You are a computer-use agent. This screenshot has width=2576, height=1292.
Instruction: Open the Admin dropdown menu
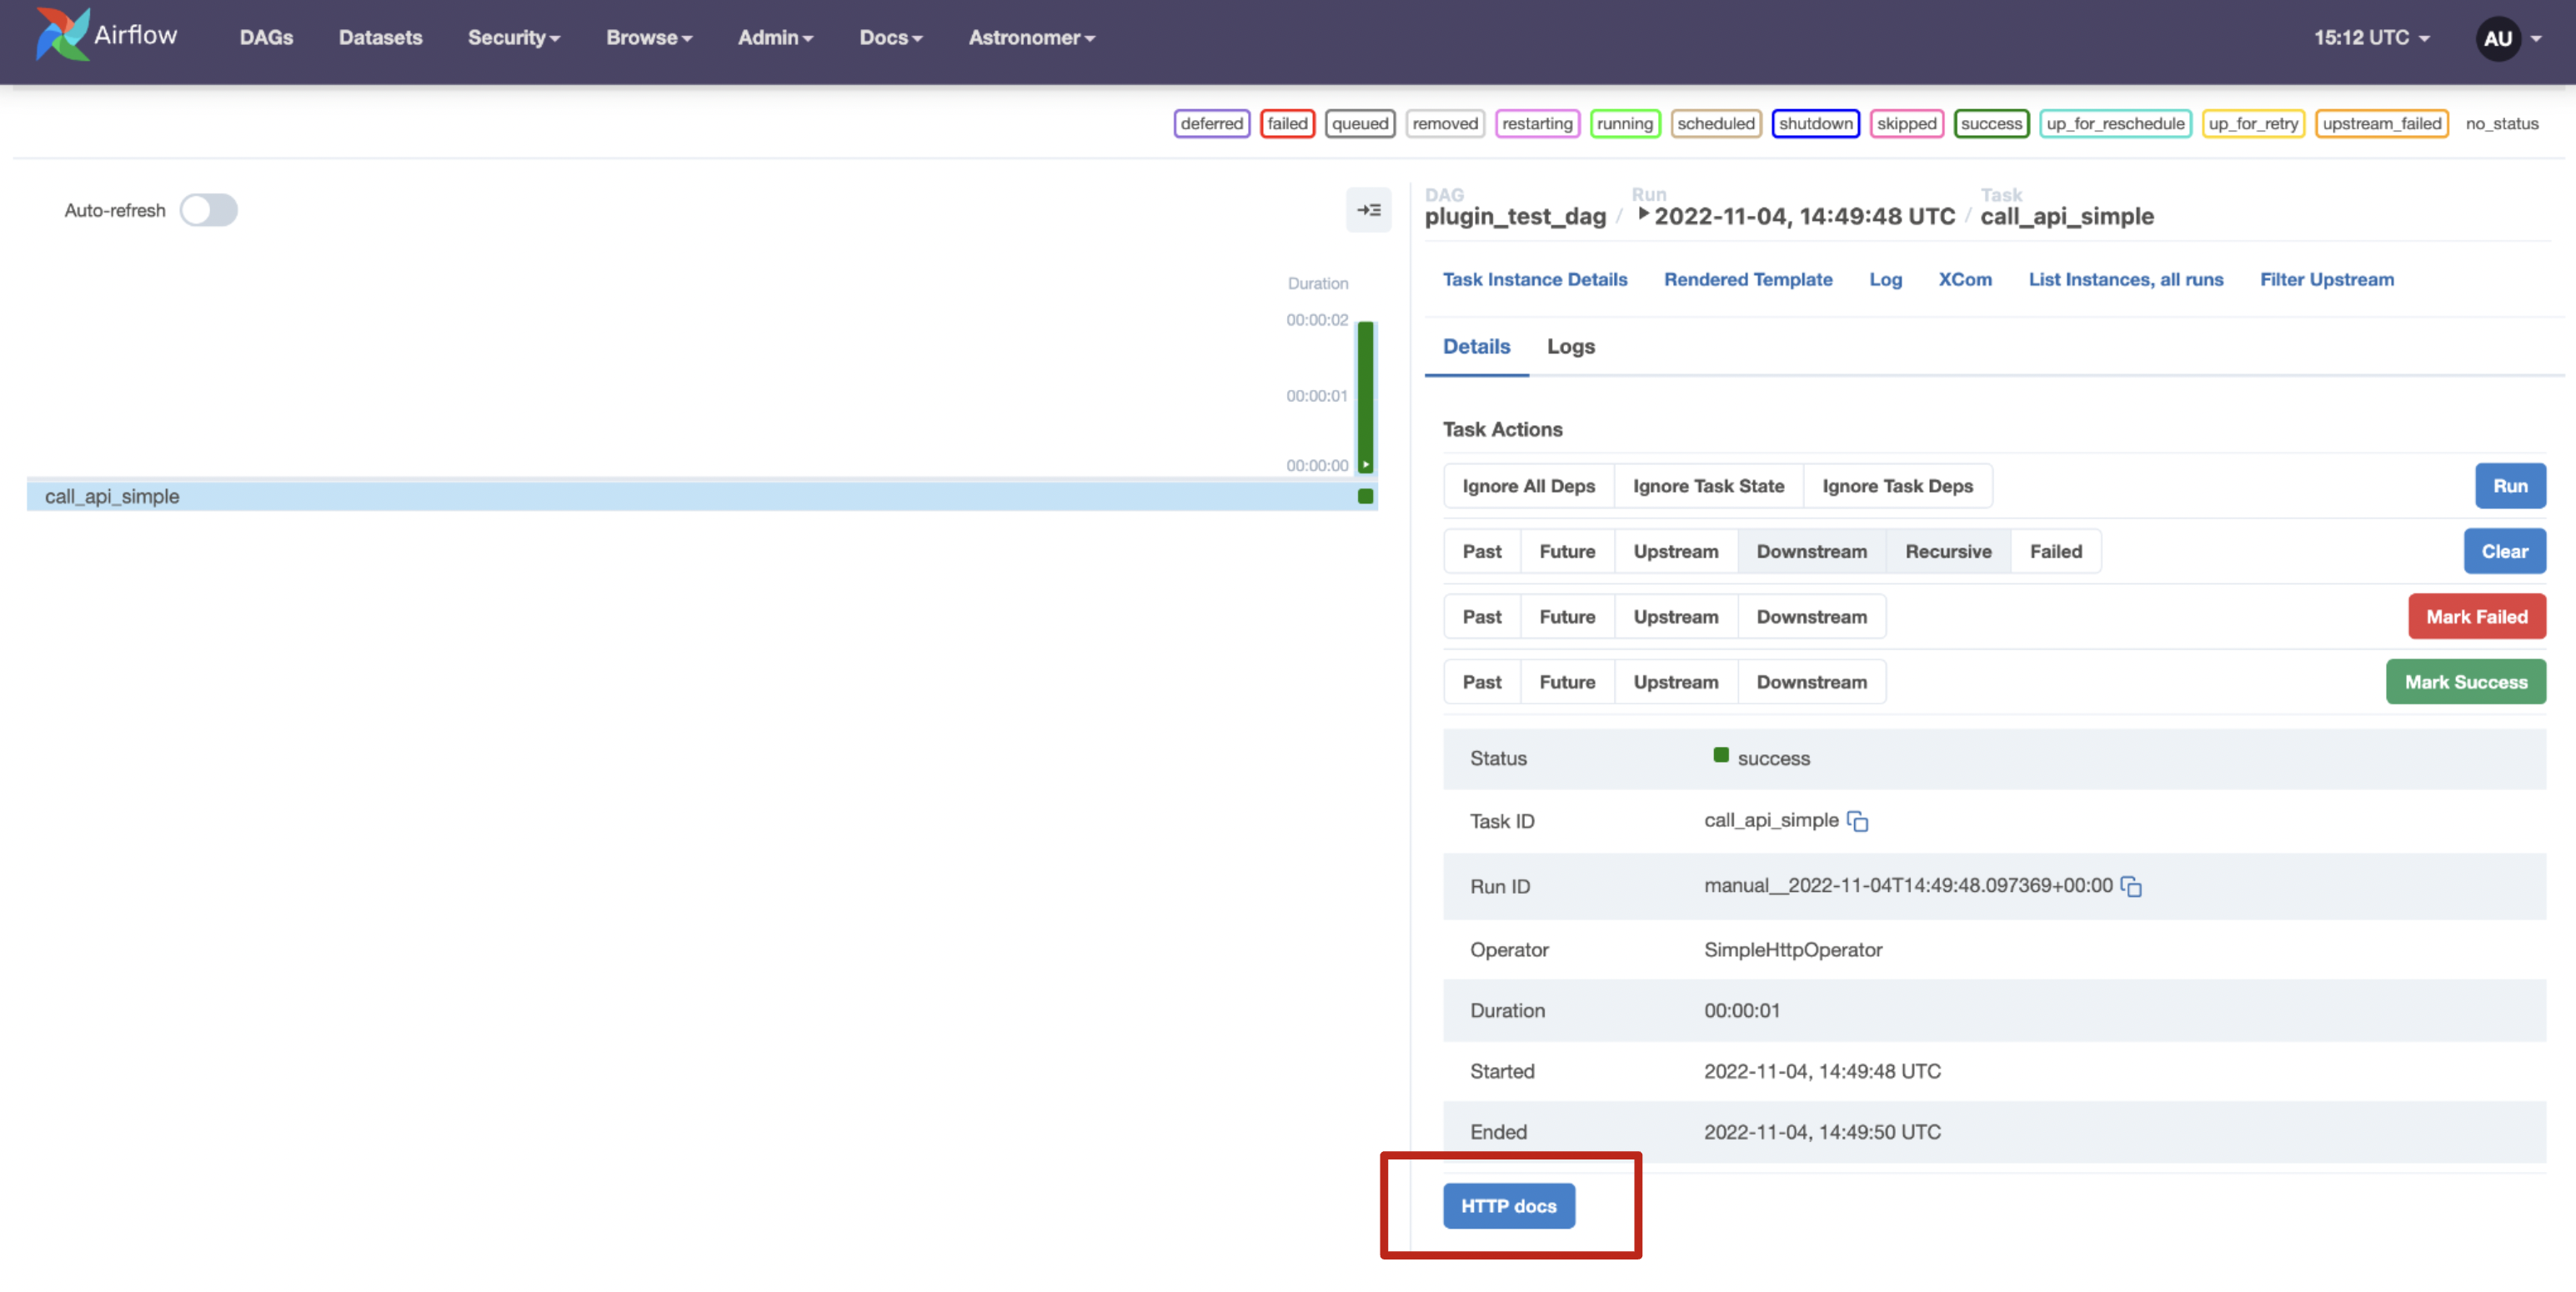775,37
